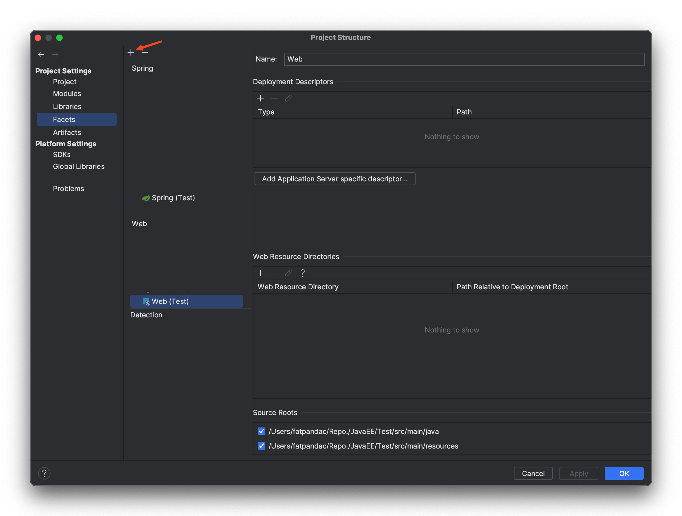Select the Web (Test) facet
The image size is (682, 516).
(170, 301)
